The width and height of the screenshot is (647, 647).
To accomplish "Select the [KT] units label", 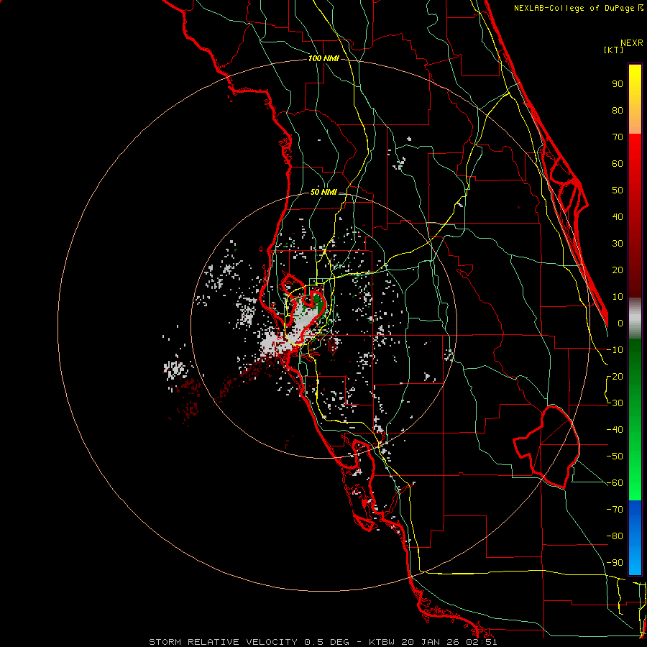I will [614, 50].
